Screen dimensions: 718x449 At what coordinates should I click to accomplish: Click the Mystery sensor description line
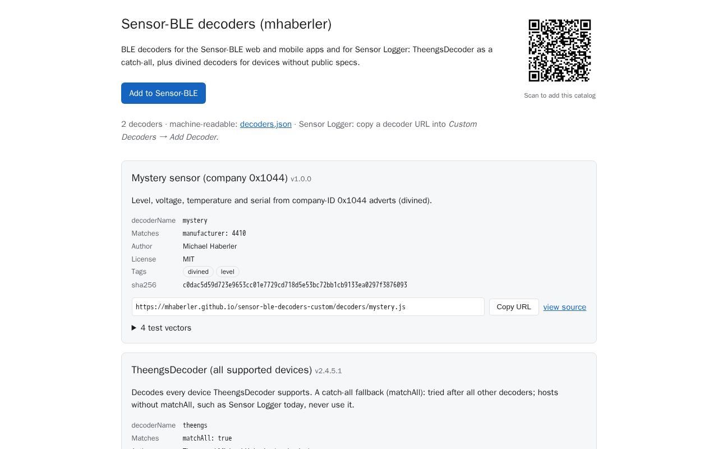click(282, 200)
